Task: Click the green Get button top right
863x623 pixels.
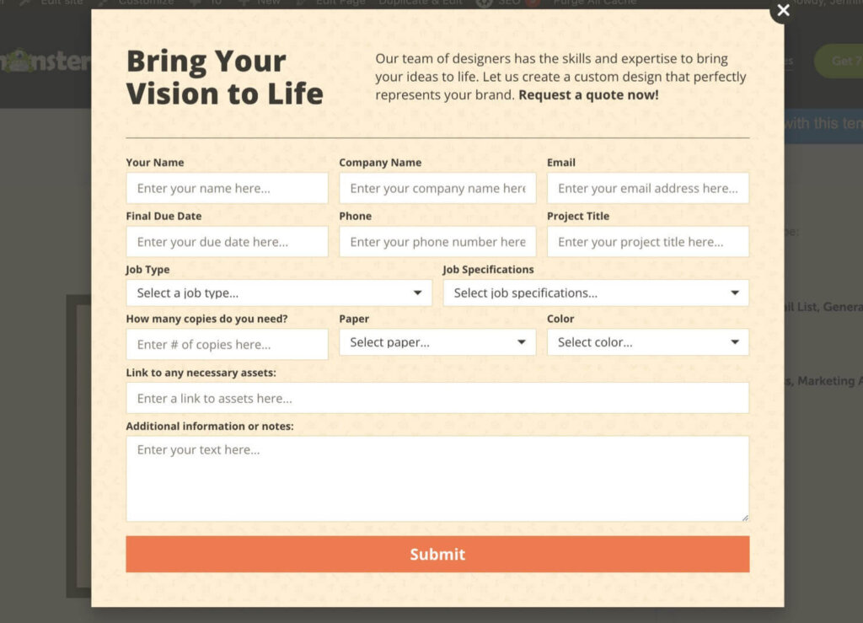Action: 841,61
